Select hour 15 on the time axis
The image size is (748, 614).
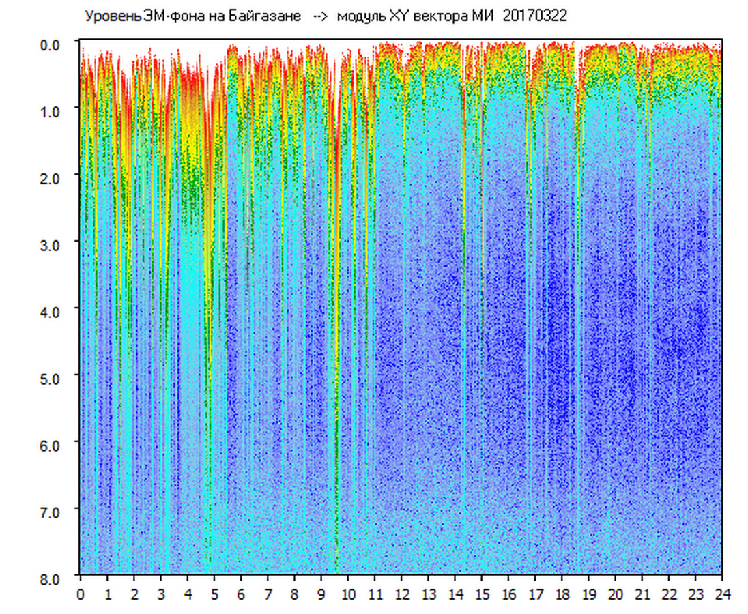[x=482, y=594]
